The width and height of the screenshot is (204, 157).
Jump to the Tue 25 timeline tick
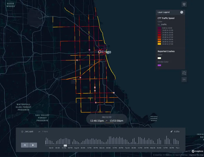point(127,148)
